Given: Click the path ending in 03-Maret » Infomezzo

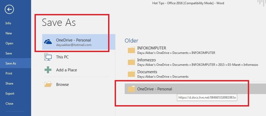Looking at the screenshot, I should [198, 65].
